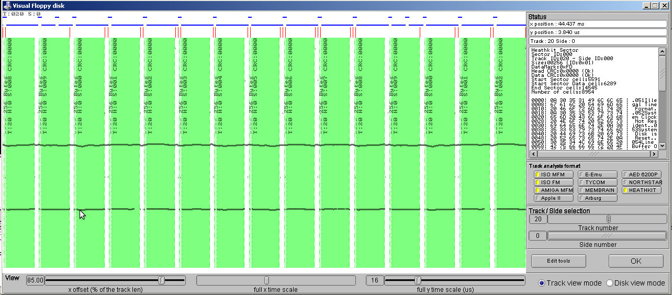Click the 'Data CRC:0x0000 (Ok)' line
The width and height of the screenshot is (672, 295).
[562, 75]
